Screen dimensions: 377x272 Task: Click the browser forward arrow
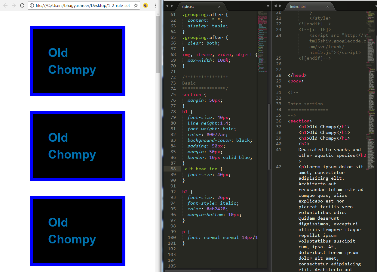14,5
